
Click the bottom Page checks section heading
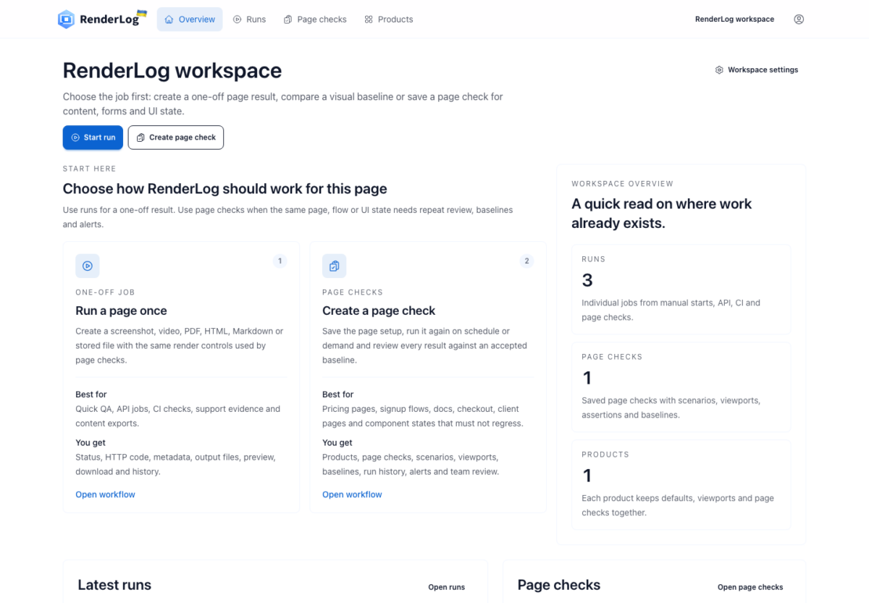pos(559,585)
